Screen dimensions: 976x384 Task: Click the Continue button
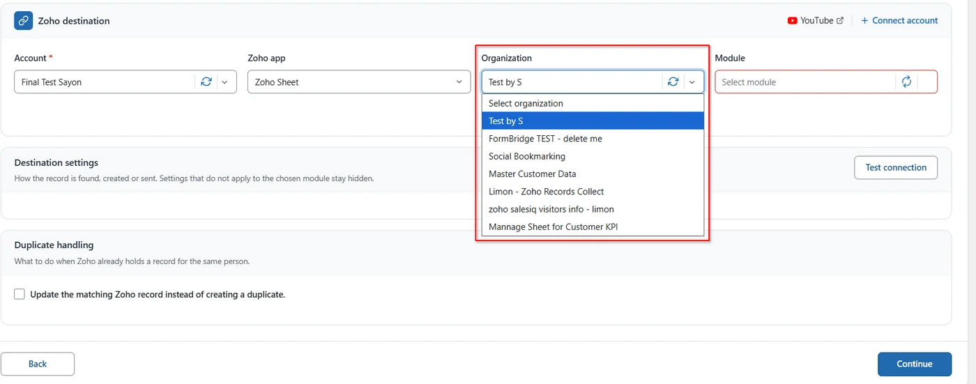[915, 364]
